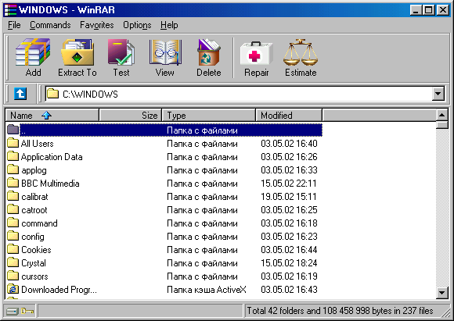Close the WinRAR window
Screen dimensions: 454x321
pyautogui.click(x=443, y=10)
